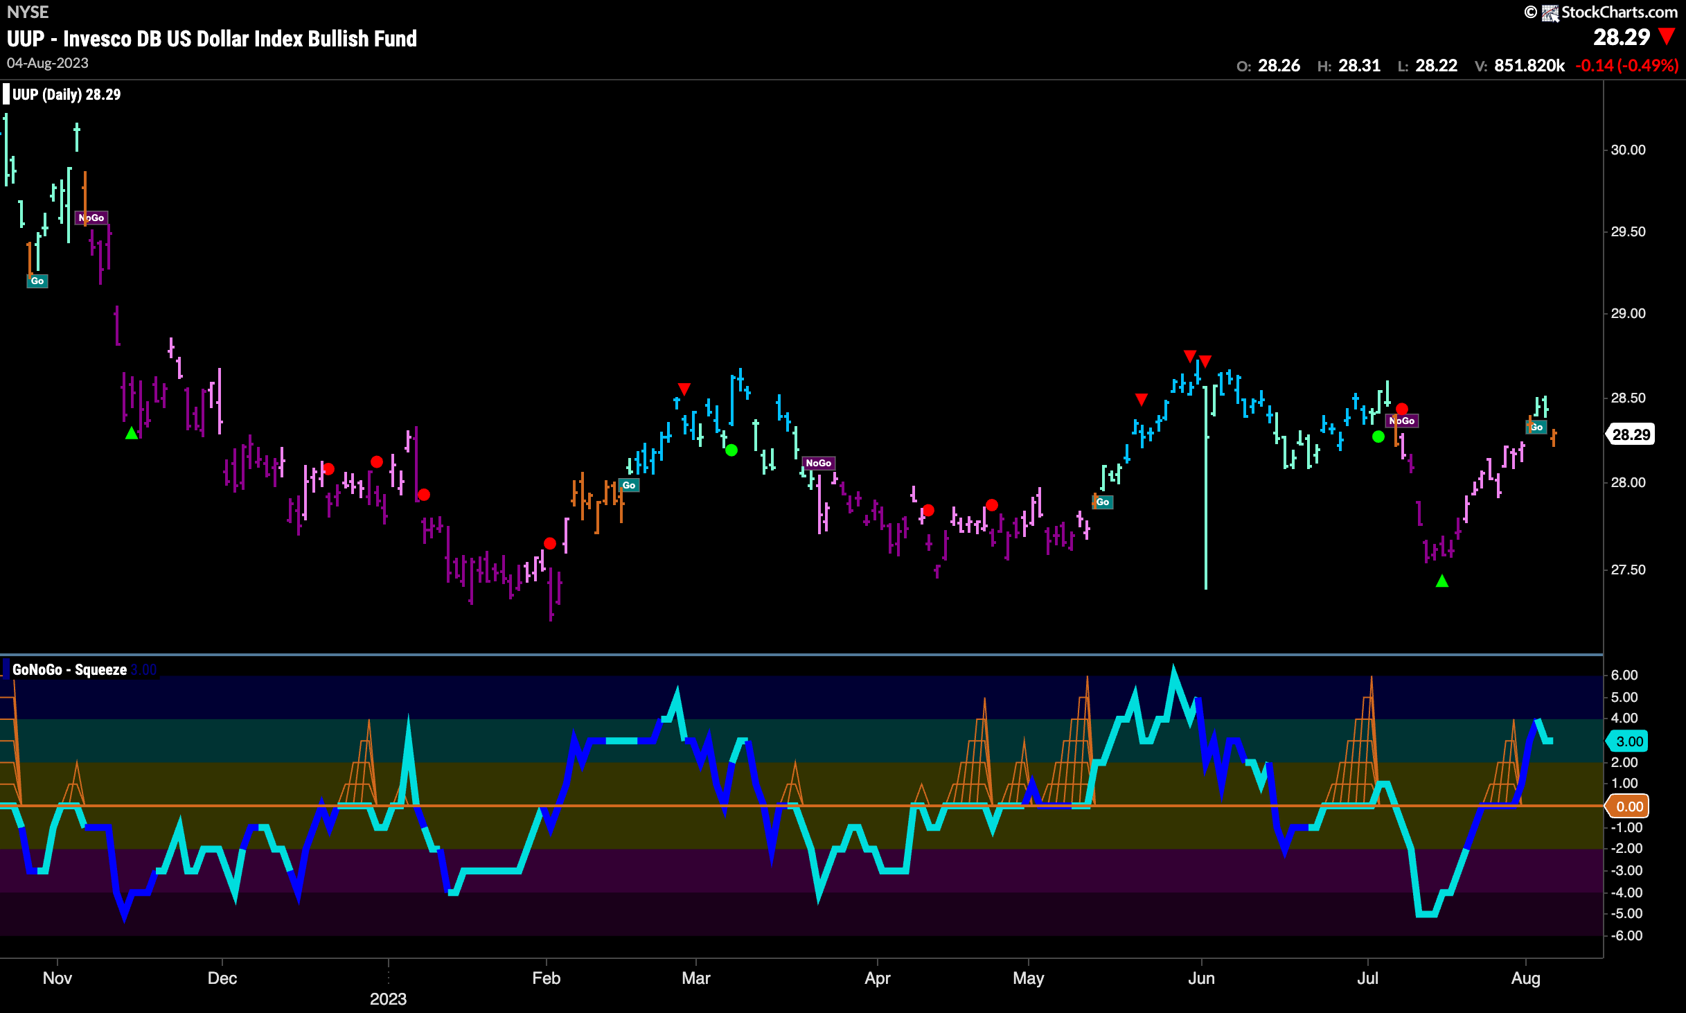Click the 2023 year label on time axis
This screenshot has height=1013, width=1686.
tap(388, 998)
